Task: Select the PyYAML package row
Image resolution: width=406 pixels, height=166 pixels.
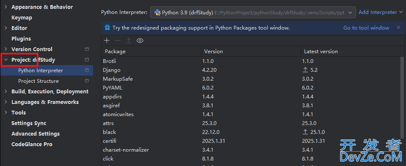Action: (251, 88)
